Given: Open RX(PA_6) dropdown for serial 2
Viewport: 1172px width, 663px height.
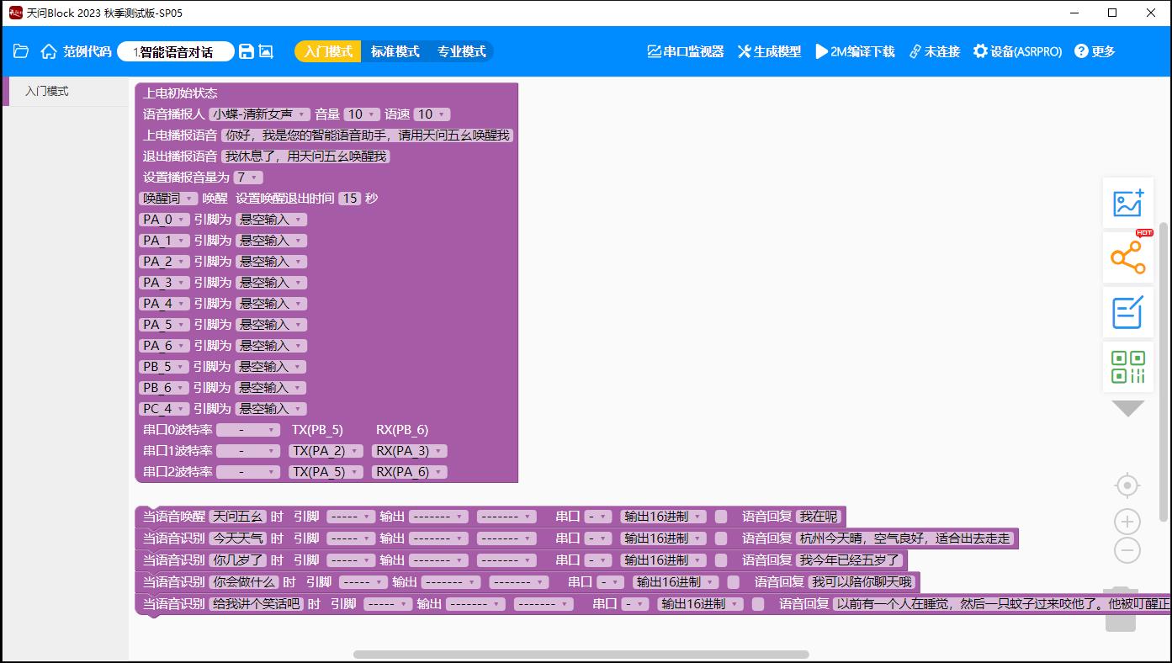Looking at the screenshot, I should [409, 472].
